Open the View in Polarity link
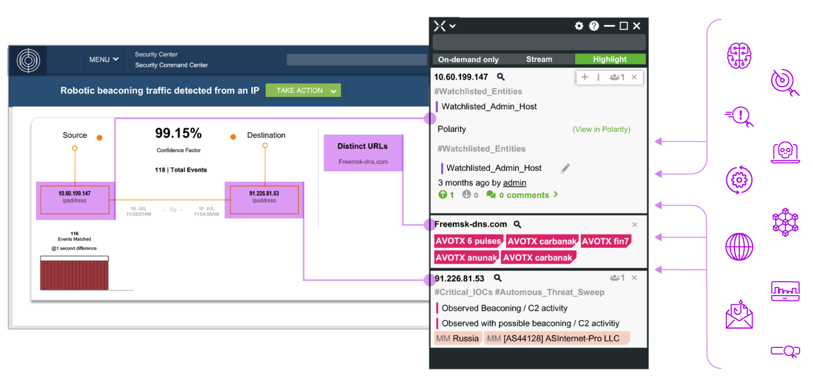Viewport: 813px width, 388px height. (x=601, y=130)
